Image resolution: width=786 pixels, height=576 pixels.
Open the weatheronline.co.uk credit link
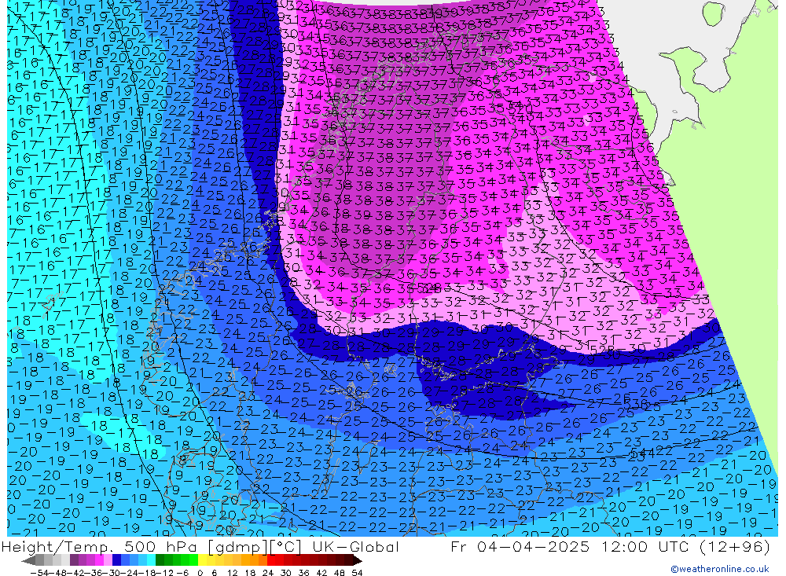[x=719, y=569]
